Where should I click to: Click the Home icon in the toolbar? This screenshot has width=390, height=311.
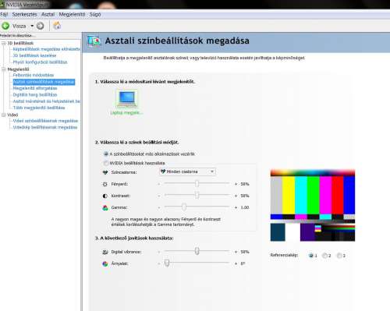tap(57, 26)
